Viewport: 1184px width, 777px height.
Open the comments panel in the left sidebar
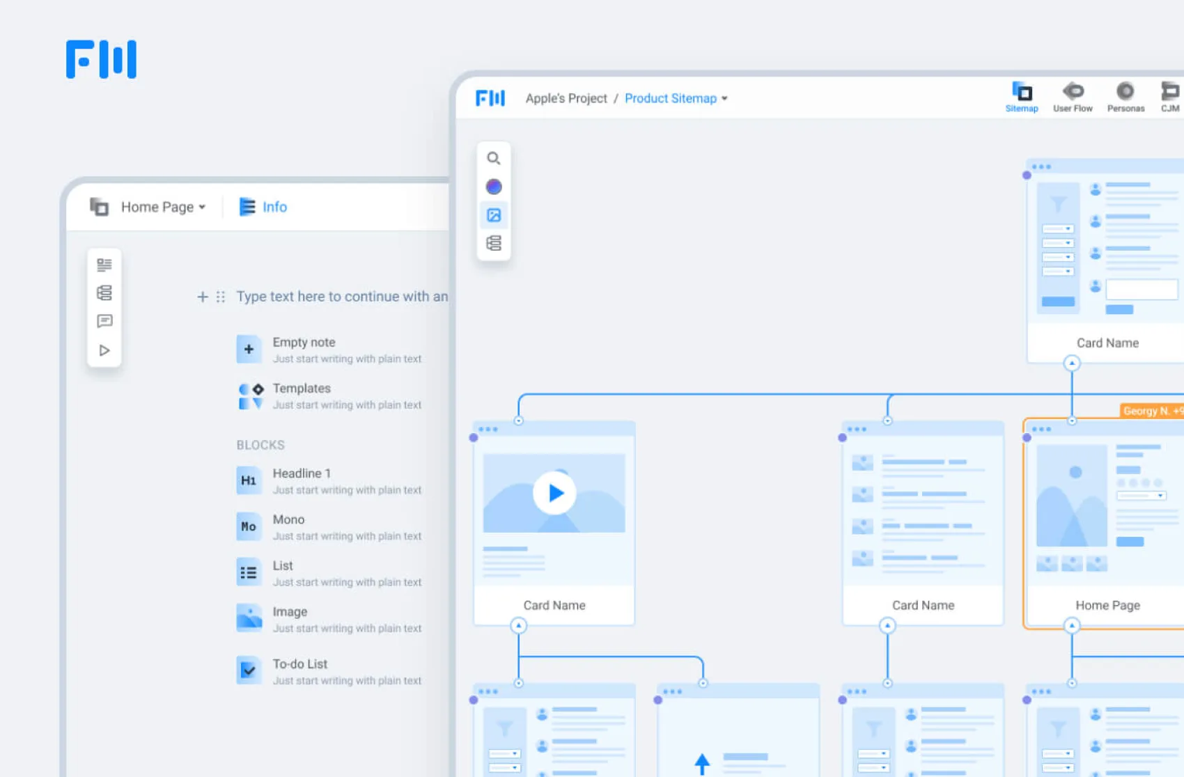pyautogui.click(x=104, y=321)
